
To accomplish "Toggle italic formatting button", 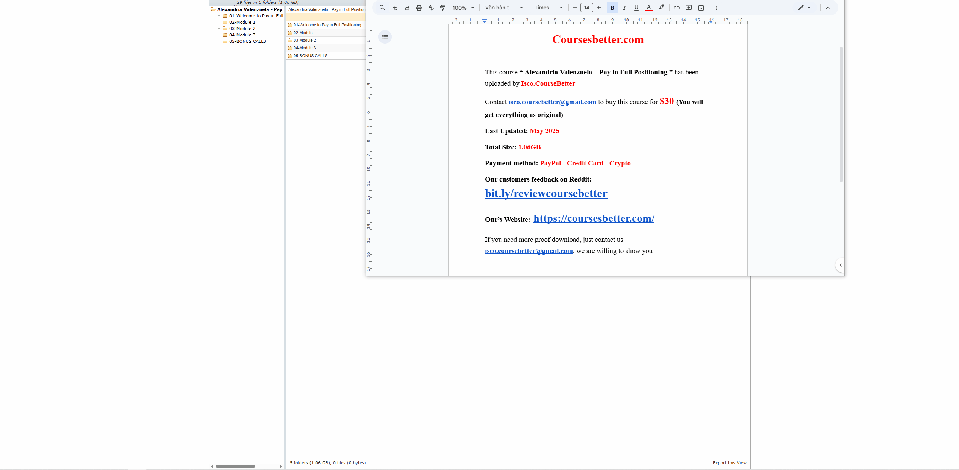I will click(x=624, y=8).
